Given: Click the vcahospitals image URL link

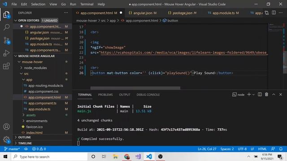Looking at the screenshot, I should [x=183, y=53].
